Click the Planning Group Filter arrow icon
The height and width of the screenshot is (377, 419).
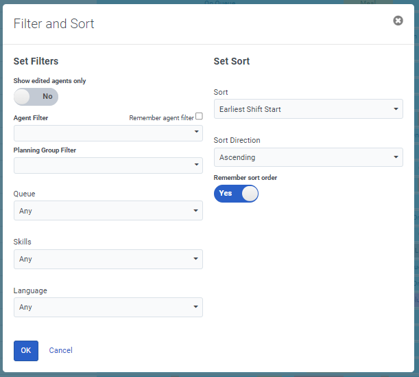click(196, 165)
